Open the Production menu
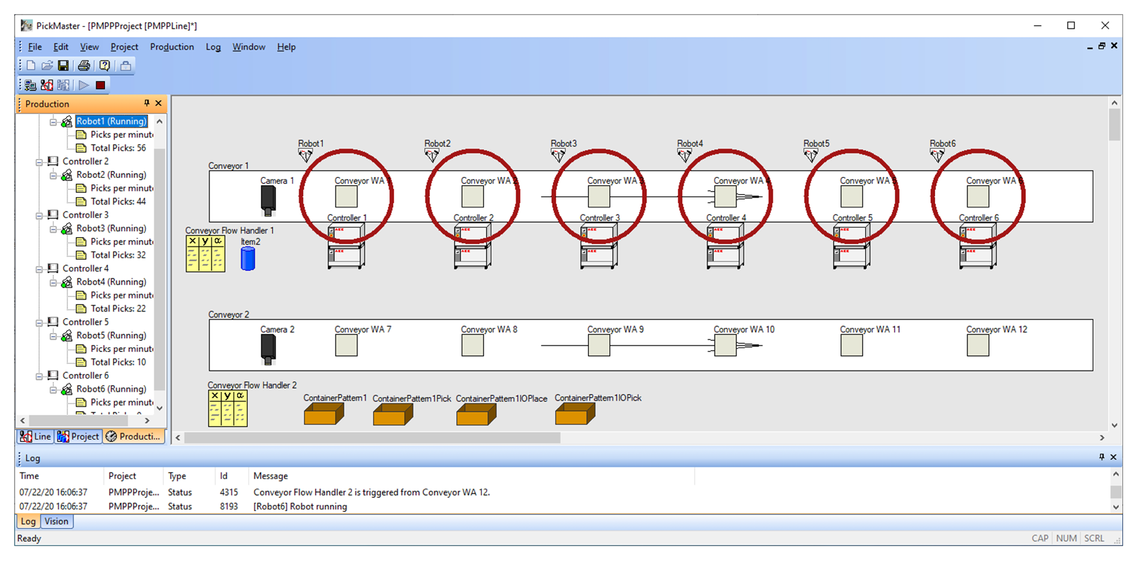Viewport: 1139px width, 562px height. point(172,47)
